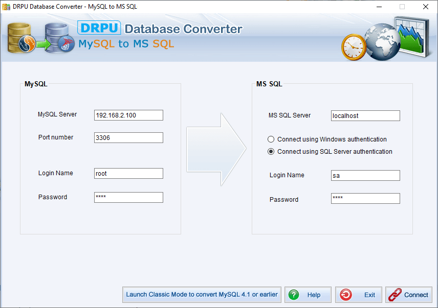Click the MySQL to MS SQL subtitle
The width and height of the screenshot is (438, 308).
[126, 44]
